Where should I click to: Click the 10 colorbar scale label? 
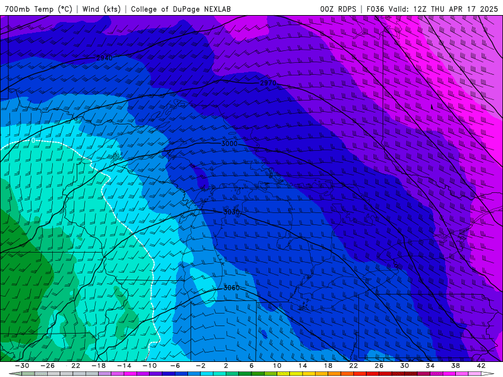click(x=277, y=366)
